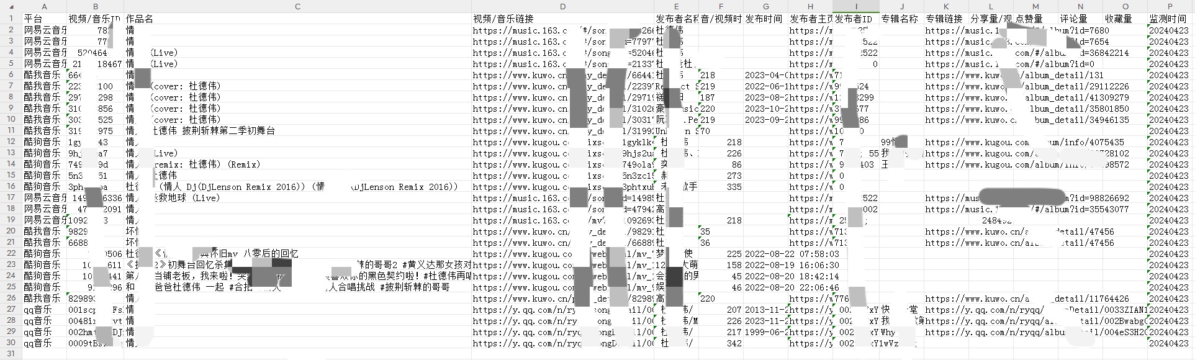The height and width of the screenshot is (360, 1195).
Task: Select publish time 2022-08-22 07:58:03
Action: [792, 253]
